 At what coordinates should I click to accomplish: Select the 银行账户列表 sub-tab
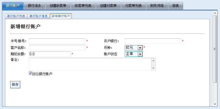tap(16, 16)
